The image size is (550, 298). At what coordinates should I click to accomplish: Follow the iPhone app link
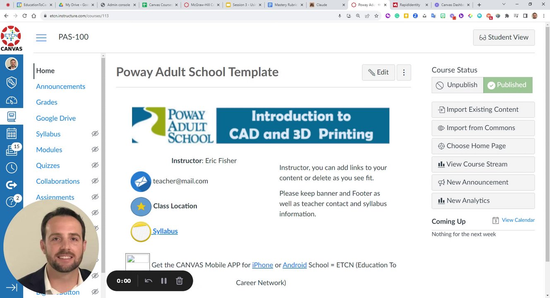click(x=262, y=265)
